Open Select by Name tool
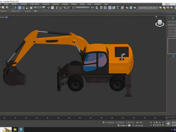Screen dimensions: 176x132 coord(7,8)
